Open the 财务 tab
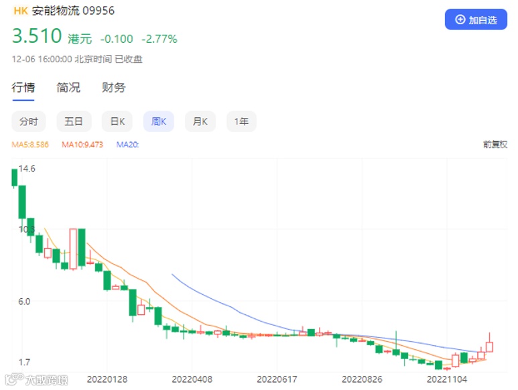This screenshot has height=390, width=518. point(114,88)
